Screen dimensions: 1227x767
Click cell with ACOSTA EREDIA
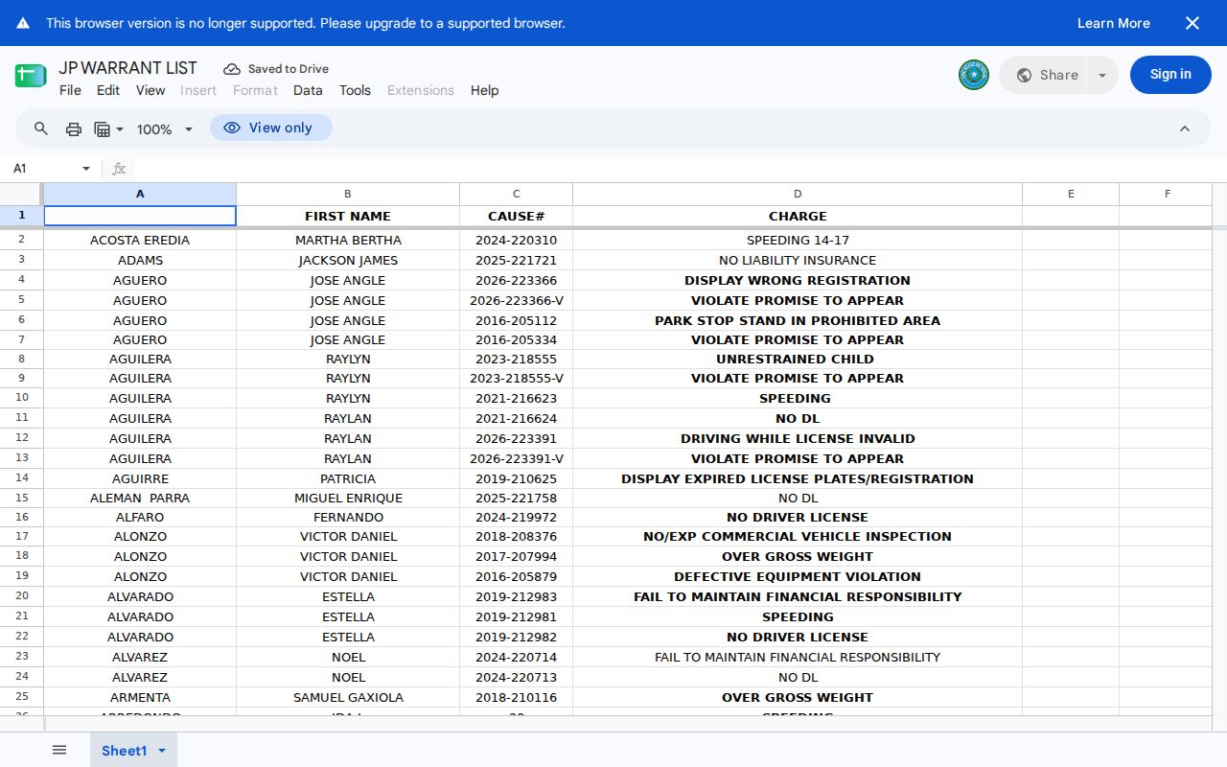pyautogui.click(x=140, y=241)
